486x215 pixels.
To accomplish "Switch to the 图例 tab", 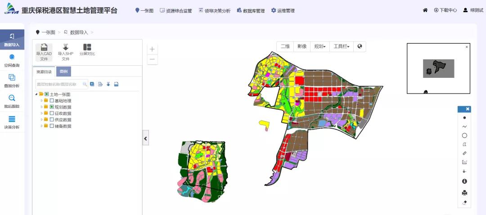I will (63, 72).
